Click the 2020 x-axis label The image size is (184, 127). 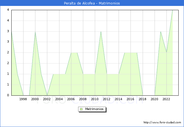(155, 99)
